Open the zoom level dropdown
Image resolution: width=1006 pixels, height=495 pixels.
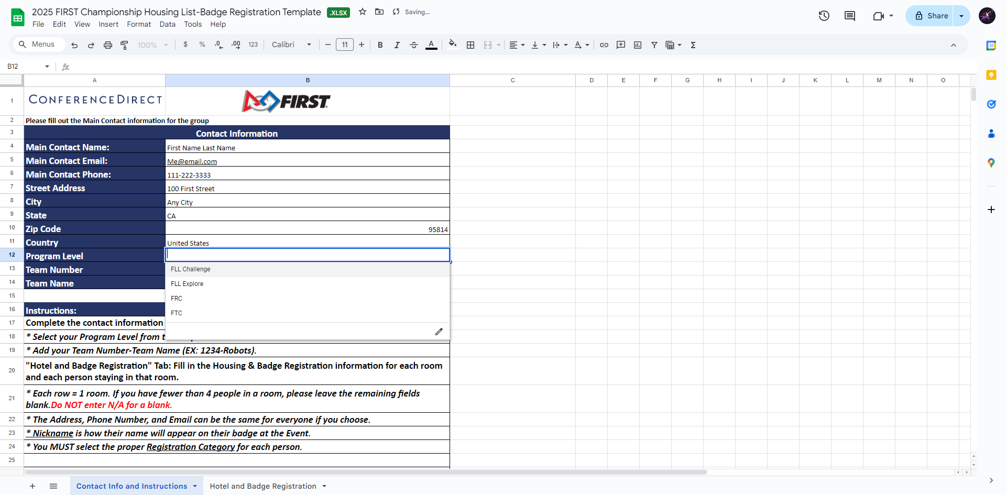tap(152, 45)
